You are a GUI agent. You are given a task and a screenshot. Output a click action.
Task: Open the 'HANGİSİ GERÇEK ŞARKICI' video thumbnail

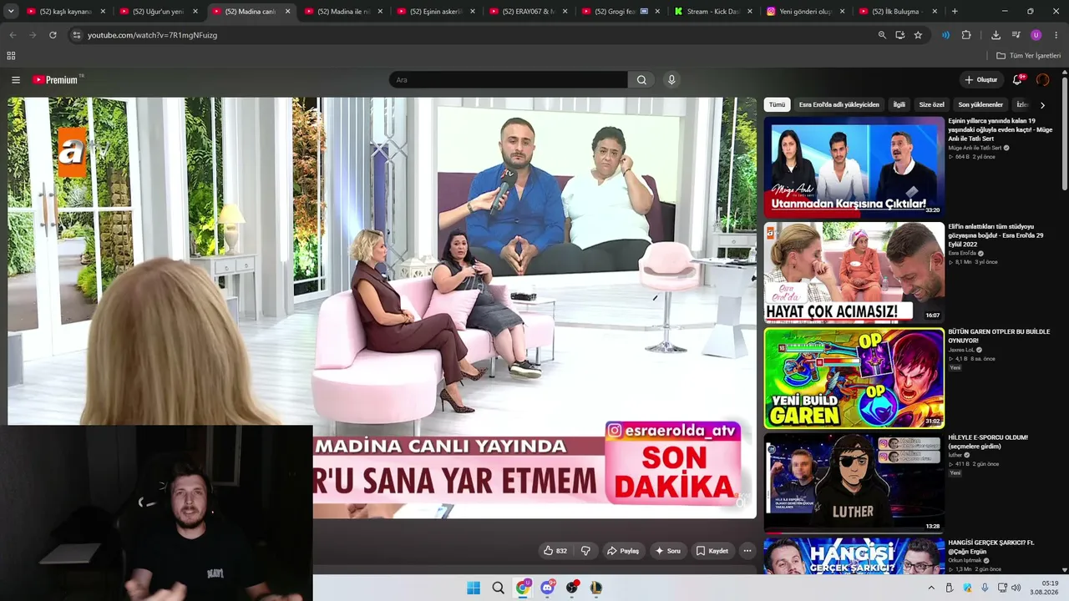tap(854, 556)
